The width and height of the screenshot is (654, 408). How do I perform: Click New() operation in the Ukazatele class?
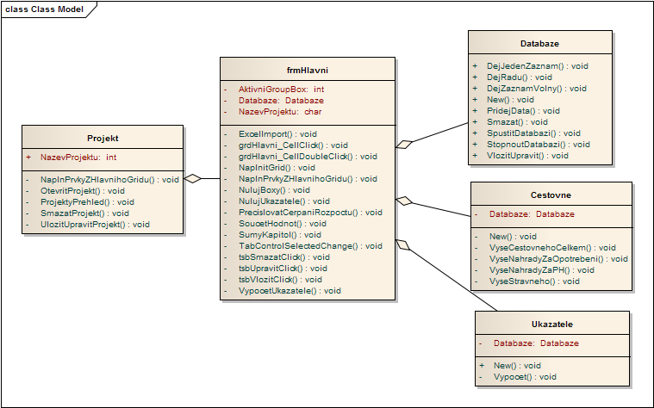[517, 366]
